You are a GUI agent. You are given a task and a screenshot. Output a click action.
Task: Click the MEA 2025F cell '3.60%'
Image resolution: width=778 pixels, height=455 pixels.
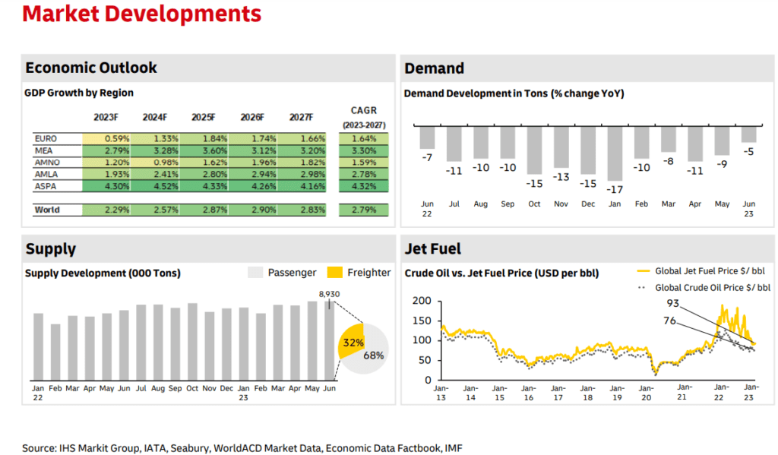click(x=204, y=150)
